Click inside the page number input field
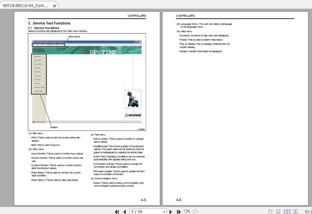The height and width of the screenshot is (214, 312). (142, 211)
